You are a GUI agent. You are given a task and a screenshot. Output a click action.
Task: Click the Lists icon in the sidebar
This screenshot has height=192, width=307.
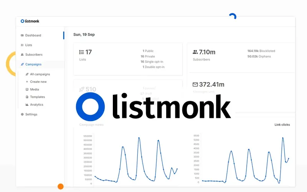click(x=22, y=45)
